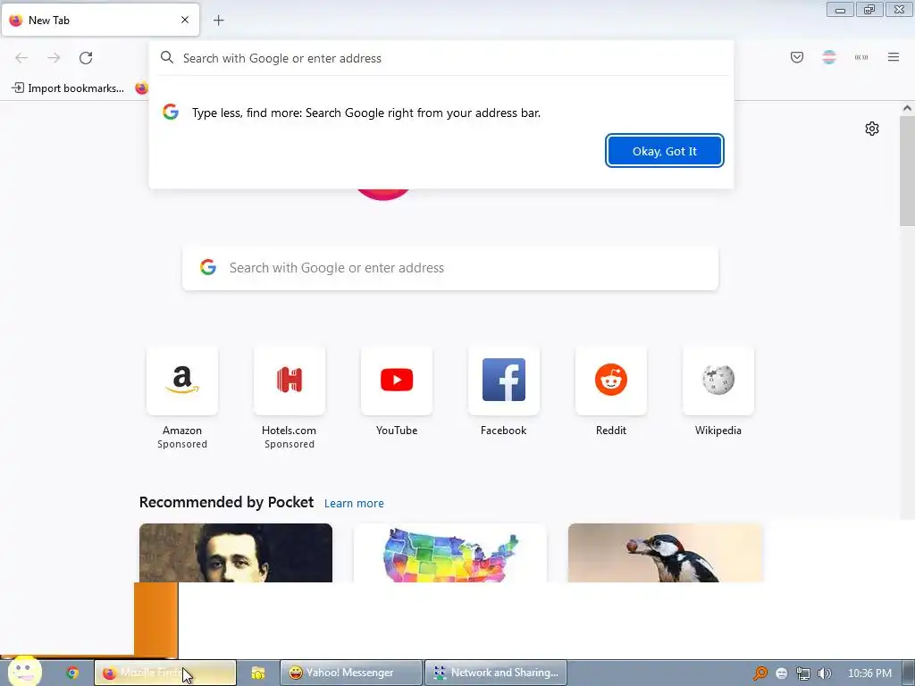Go forward one page
Image resolution: width=915 pixels, height=686 pixels.
pos(54,58)
